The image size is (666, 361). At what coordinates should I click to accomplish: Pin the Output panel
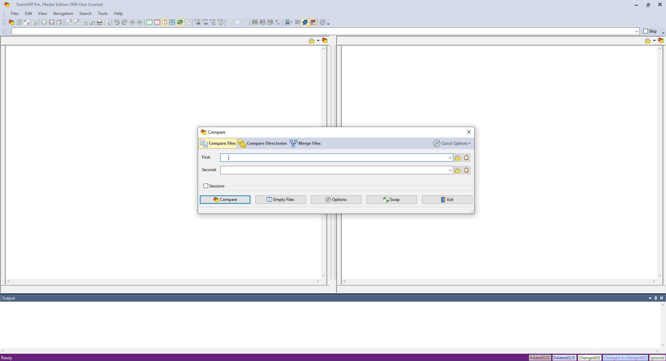(x=656, y=298)
